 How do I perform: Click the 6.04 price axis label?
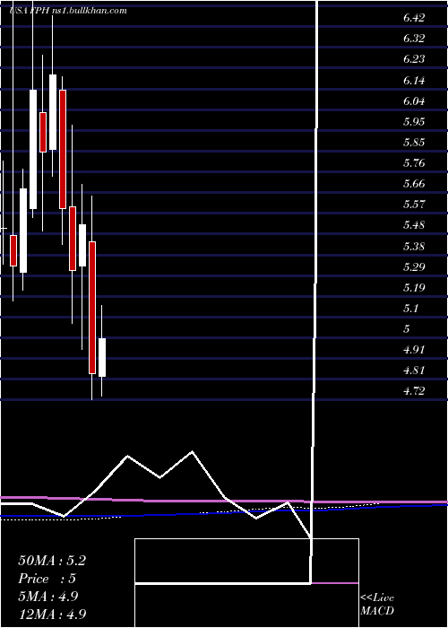[x=414, y=100]
